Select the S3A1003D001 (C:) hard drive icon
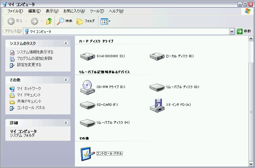This screenshot has width=255, height=168. (87, 56)
